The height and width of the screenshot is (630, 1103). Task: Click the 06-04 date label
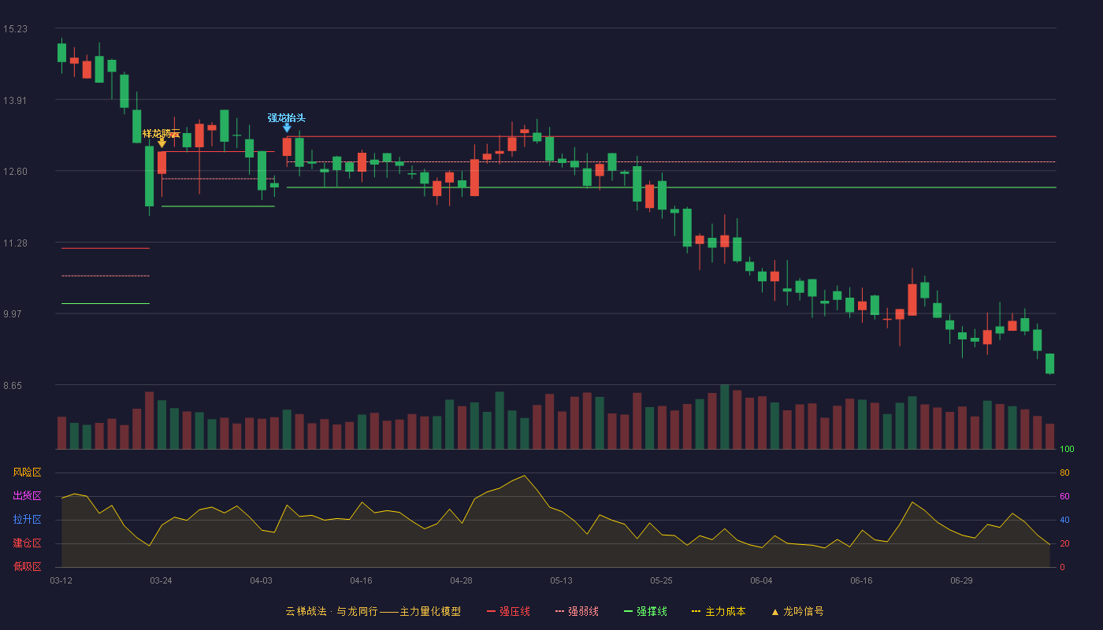(761, 580)
